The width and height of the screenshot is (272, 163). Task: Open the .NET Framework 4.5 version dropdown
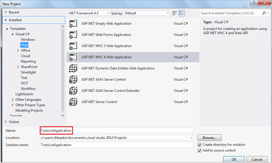(x=89, y=13)
